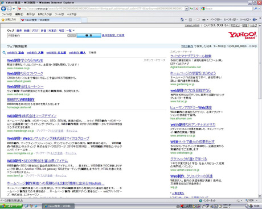Switch to the ブログ search category
Viewport: 262px width, 209px height.
[35, 31]
